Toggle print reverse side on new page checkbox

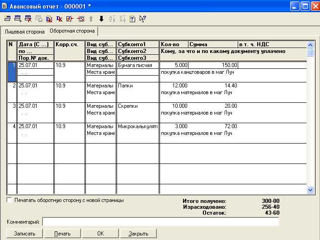click(9, 200)
